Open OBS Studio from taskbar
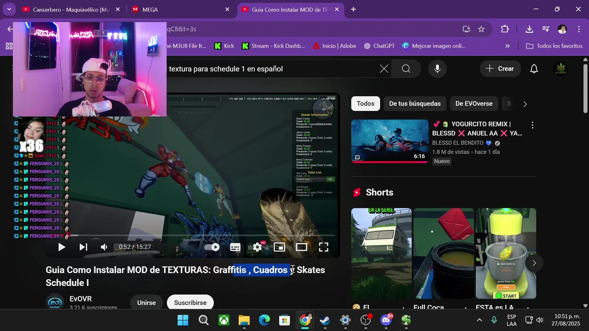The width and height of the screenshot is (589, 331). [365, 320]
